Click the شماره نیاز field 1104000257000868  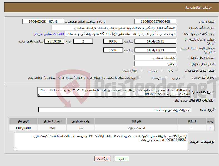click(155, 21)
